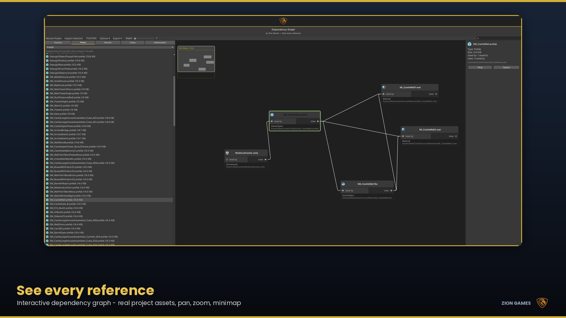Screen dimensions: 566x318
Task: Click the cube icon beside DebugUIFoldout.prefab
Action: [47, 61]
